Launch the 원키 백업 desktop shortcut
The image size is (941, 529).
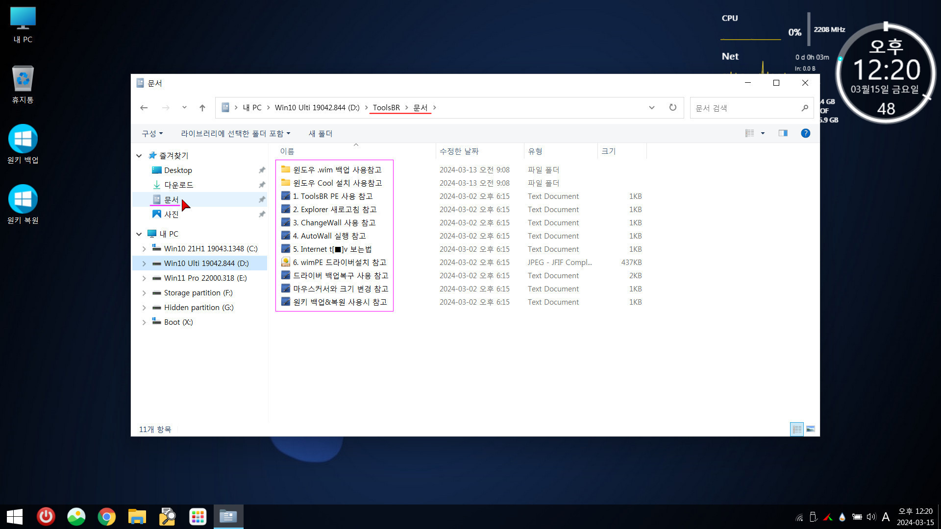pyautogui.click(x=23, y=144)
